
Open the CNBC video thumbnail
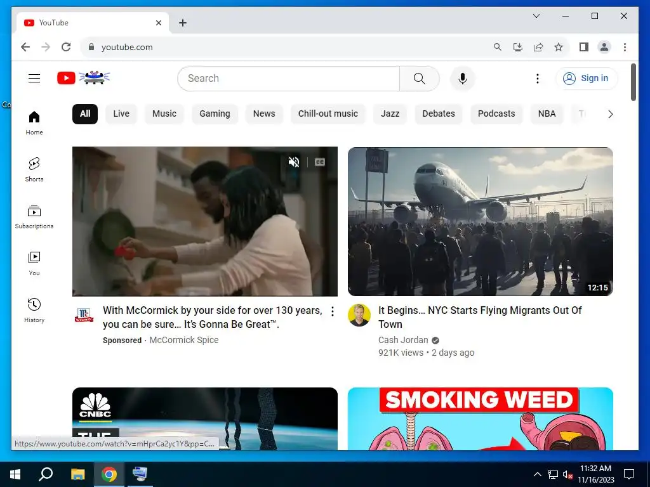[205, 419]
